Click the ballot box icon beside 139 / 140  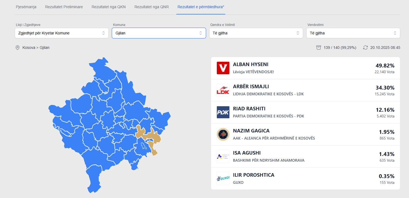318,48
